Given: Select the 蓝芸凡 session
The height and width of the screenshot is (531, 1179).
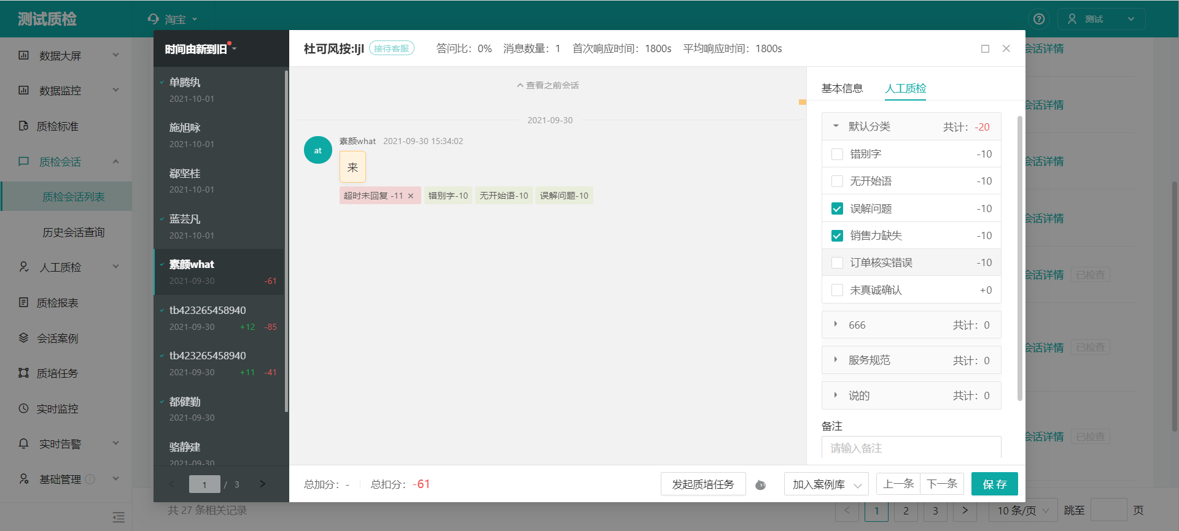Looking at the screenshot, I should pos(219,226).
